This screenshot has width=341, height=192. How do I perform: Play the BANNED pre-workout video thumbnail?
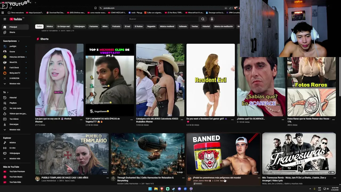point(223,154)
